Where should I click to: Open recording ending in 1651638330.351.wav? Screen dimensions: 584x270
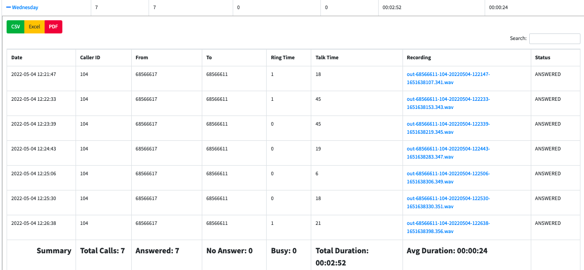coord(449,202)
